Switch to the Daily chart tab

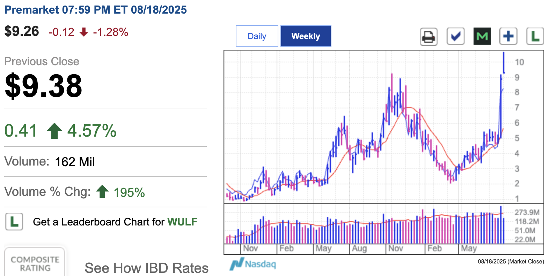click(257, 36)
